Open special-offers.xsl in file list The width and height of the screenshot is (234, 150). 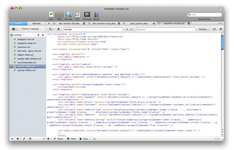pyautogui.click(x=26, y=70)
